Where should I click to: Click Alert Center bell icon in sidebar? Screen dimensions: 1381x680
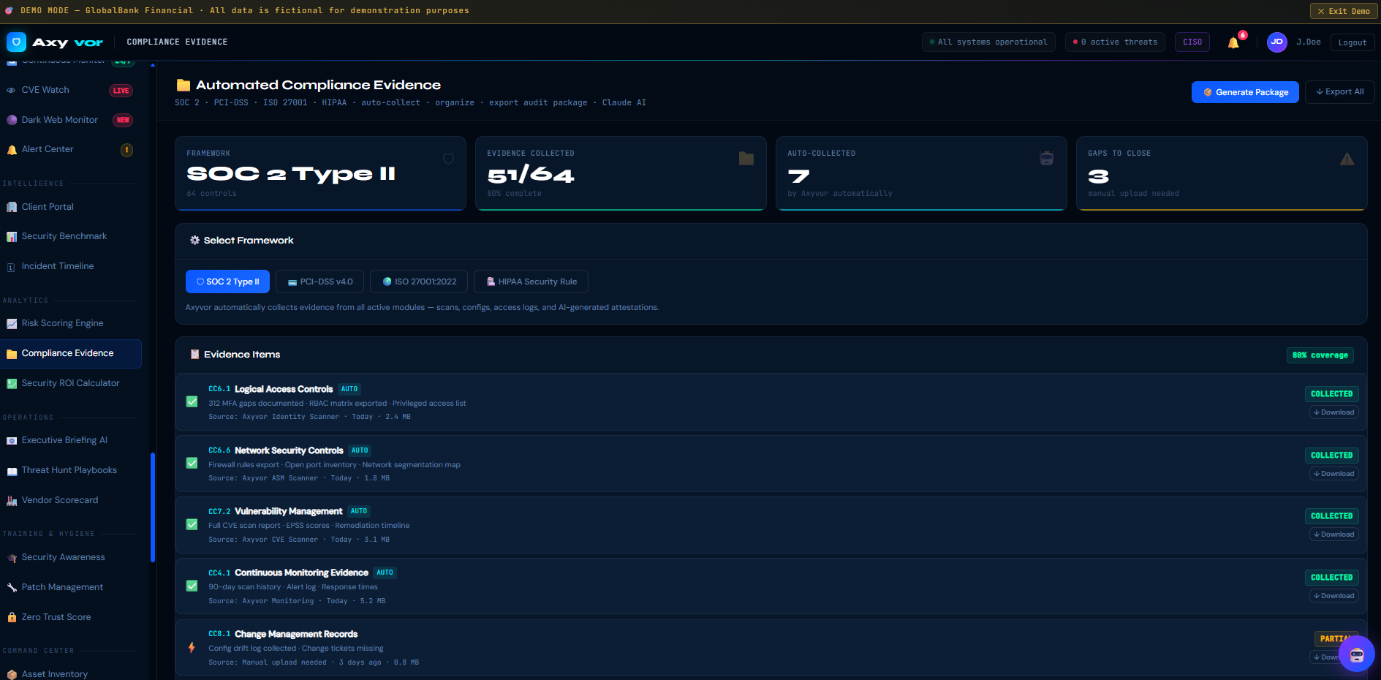12,150
